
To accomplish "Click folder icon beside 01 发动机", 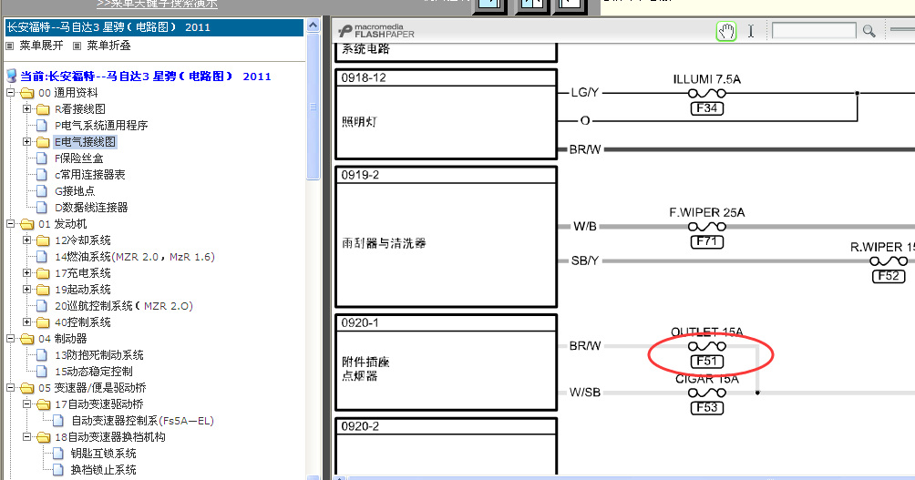I will point(26,224).
